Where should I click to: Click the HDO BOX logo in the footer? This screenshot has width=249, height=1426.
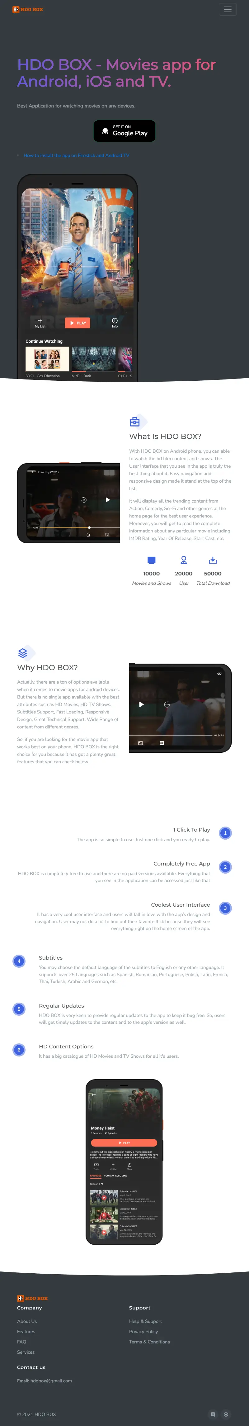click(32, 1298)
